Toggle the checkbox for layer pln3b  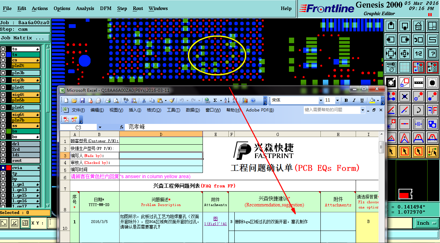coord(3,73)
